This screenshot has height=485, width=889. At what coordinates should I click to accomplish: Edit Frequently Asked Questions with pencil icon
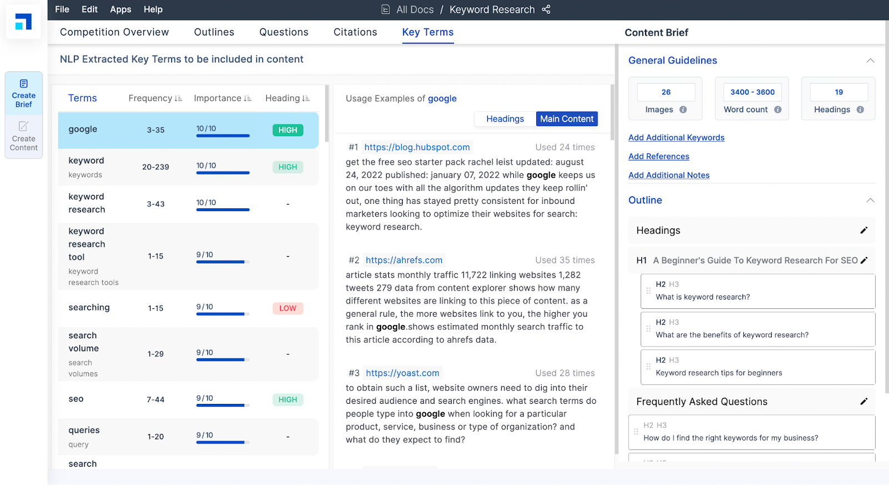[x=863, y=402]
